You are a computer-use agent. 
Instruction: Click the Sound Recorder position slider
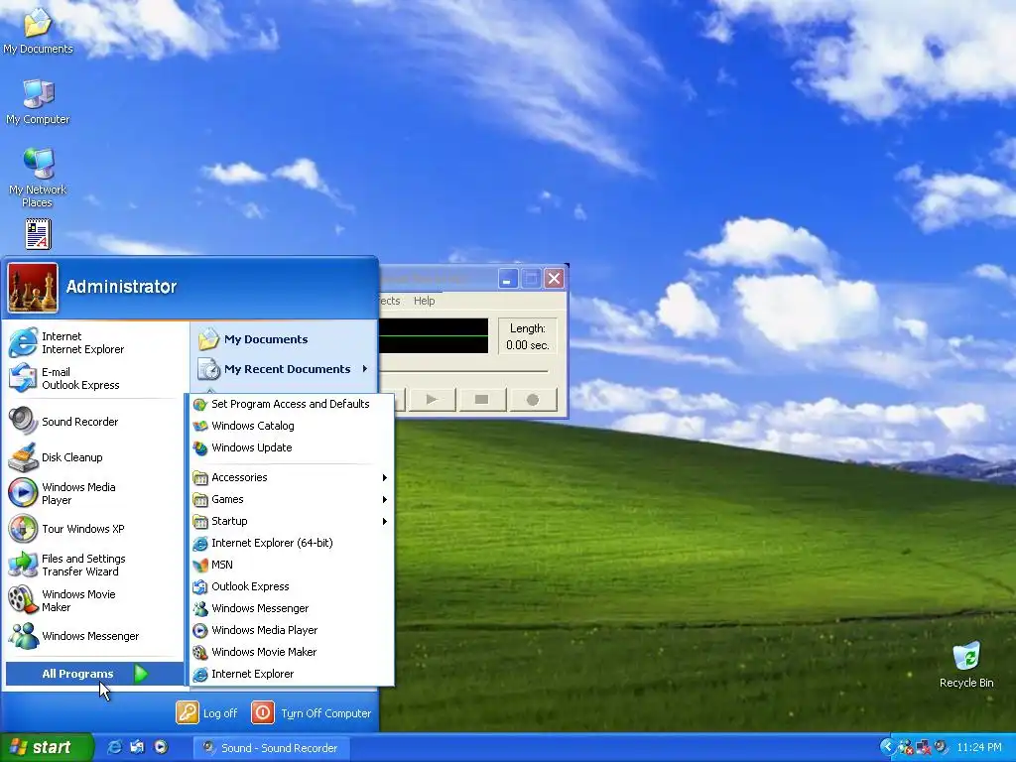point(463,371)
